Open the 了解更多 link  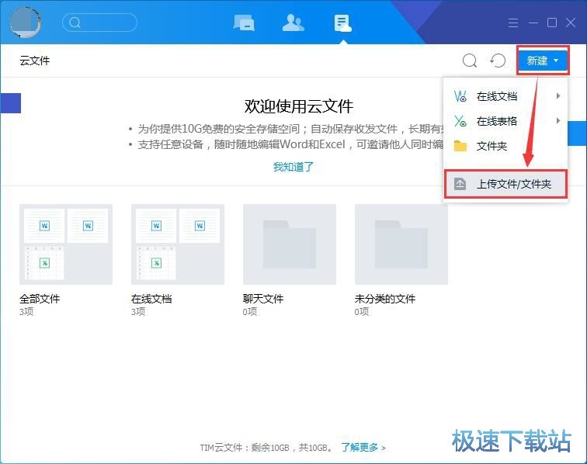[363, 447]
